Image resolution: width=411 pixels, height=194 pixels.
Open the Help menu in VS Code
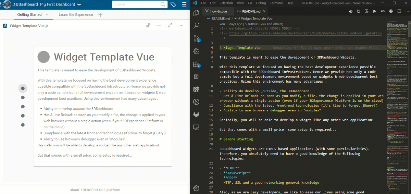click(290, 3)
